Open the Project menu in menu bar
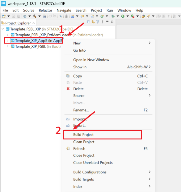 pos(96,11)
